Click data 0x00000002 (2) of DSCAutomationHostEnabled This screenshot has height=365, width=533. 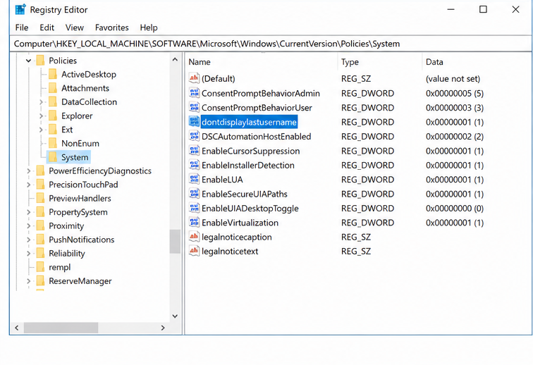coord(455,136)
